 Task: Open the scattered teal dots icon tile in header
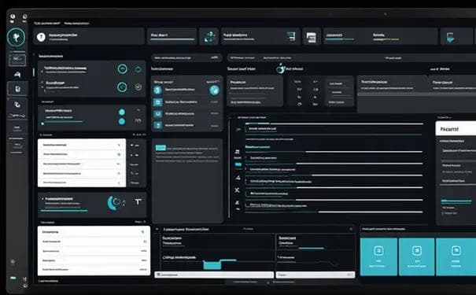(208, 37)
